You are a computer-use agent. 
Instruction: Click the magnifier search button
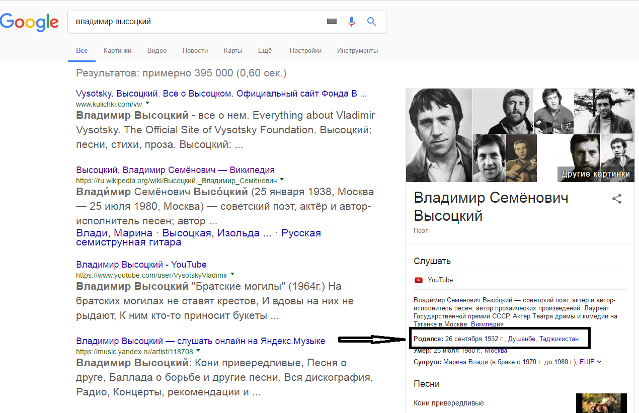372,22
